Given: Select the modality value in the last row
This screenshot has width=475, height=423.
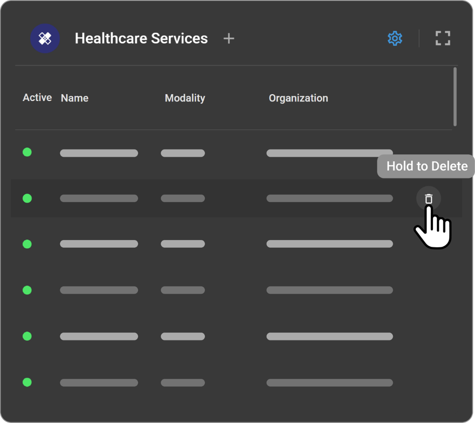Looking at the screenshot, I should (x=183, y=383).
